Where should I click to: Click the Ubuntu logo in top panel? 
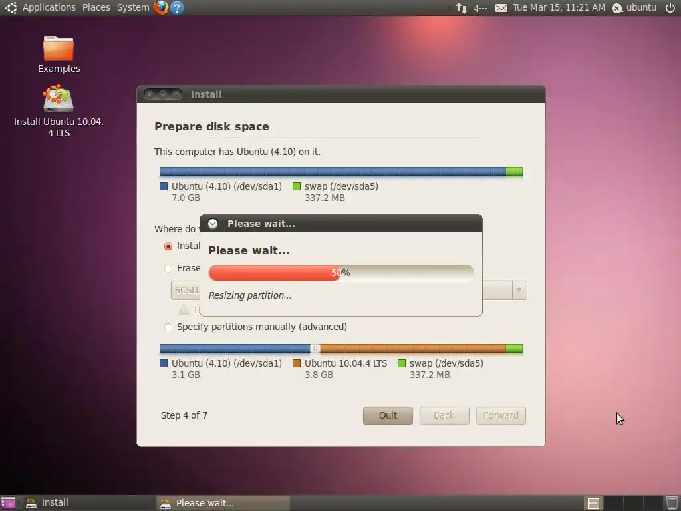(x=11, y=7)
